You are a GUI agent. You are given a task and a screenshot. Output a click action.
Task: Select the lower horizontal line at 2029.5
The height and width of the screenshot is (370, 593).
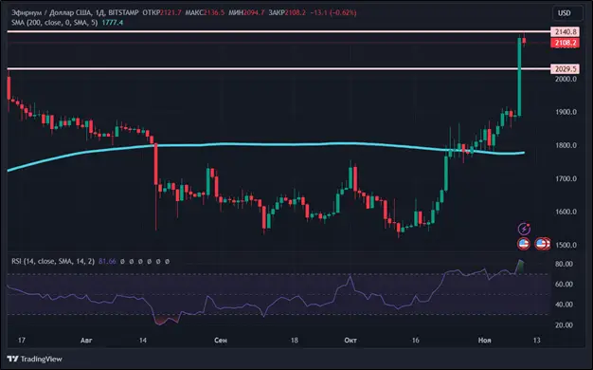pos(279,68)
